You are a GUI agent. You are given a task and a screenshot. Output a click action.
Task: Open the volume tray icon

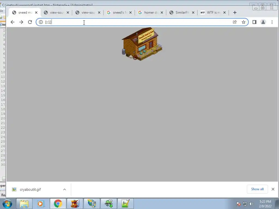click(251, 204)
